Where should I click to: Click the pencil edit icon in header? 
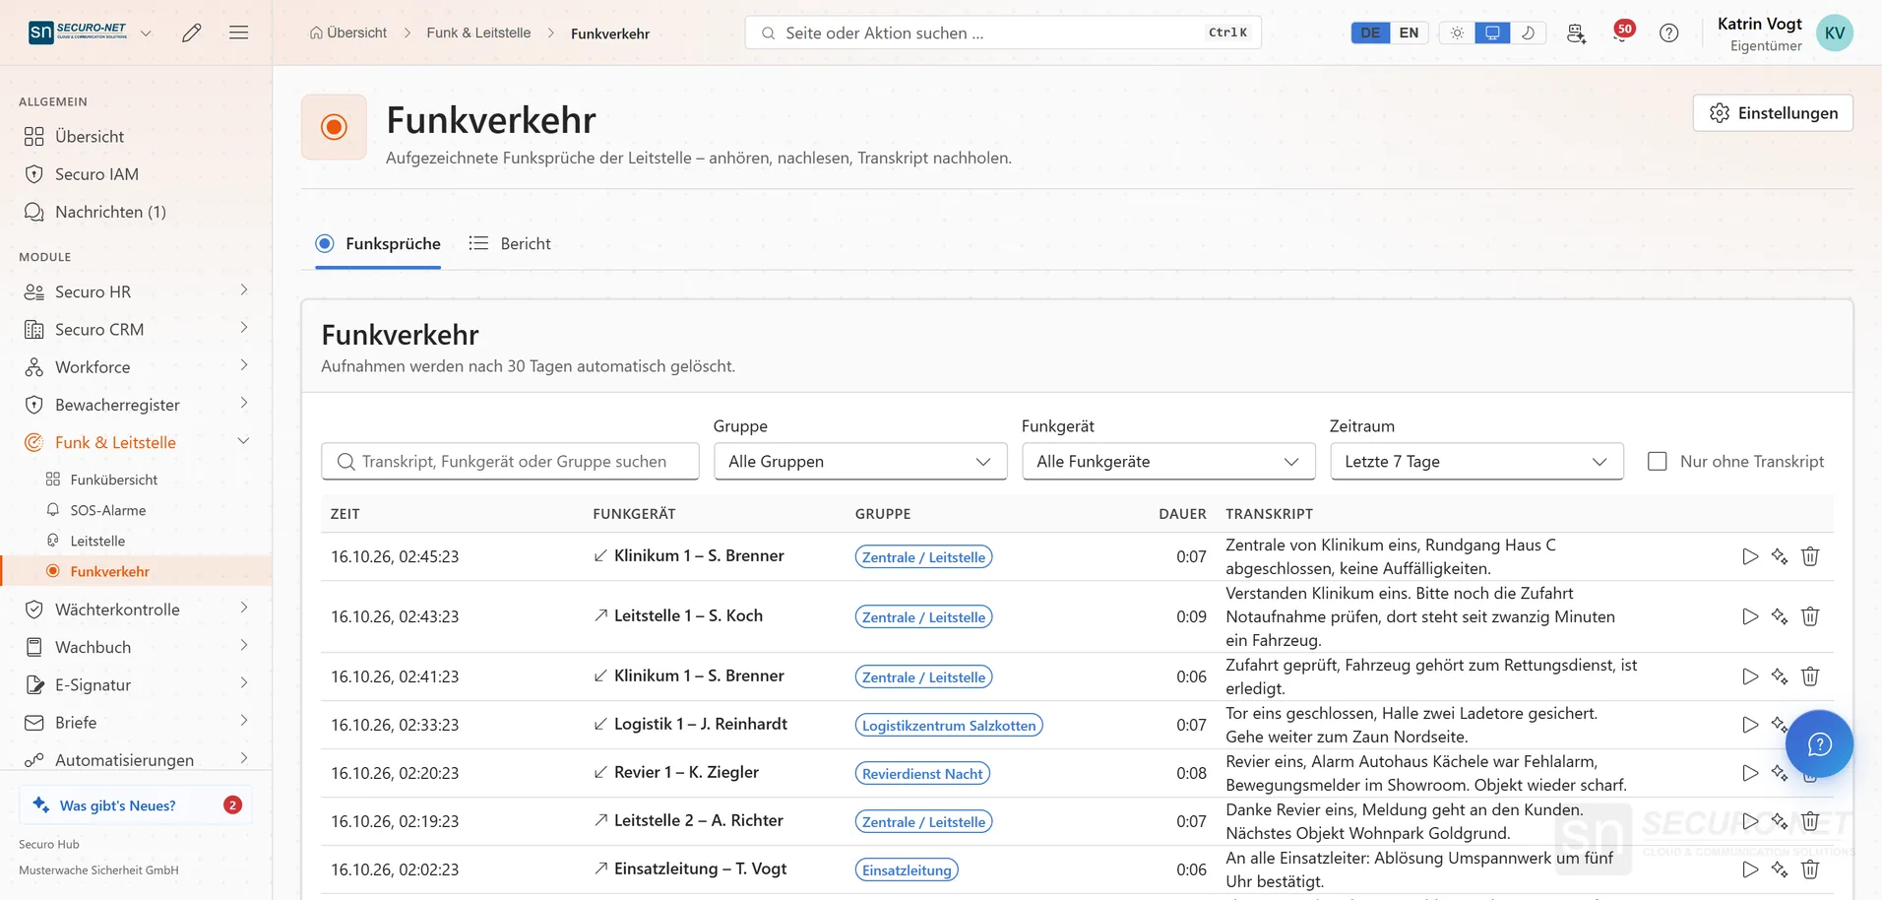point(192,32)
